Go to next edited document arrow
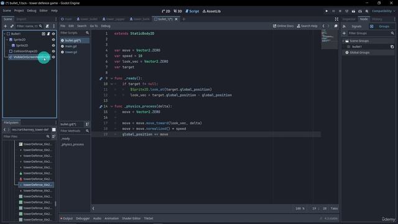The width and height of the screenshot is (398, 224). pos(328,26)
